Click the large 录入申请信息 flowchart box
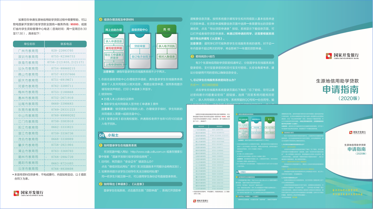Viewport: 373px width, 209px height. pos(114,41)
